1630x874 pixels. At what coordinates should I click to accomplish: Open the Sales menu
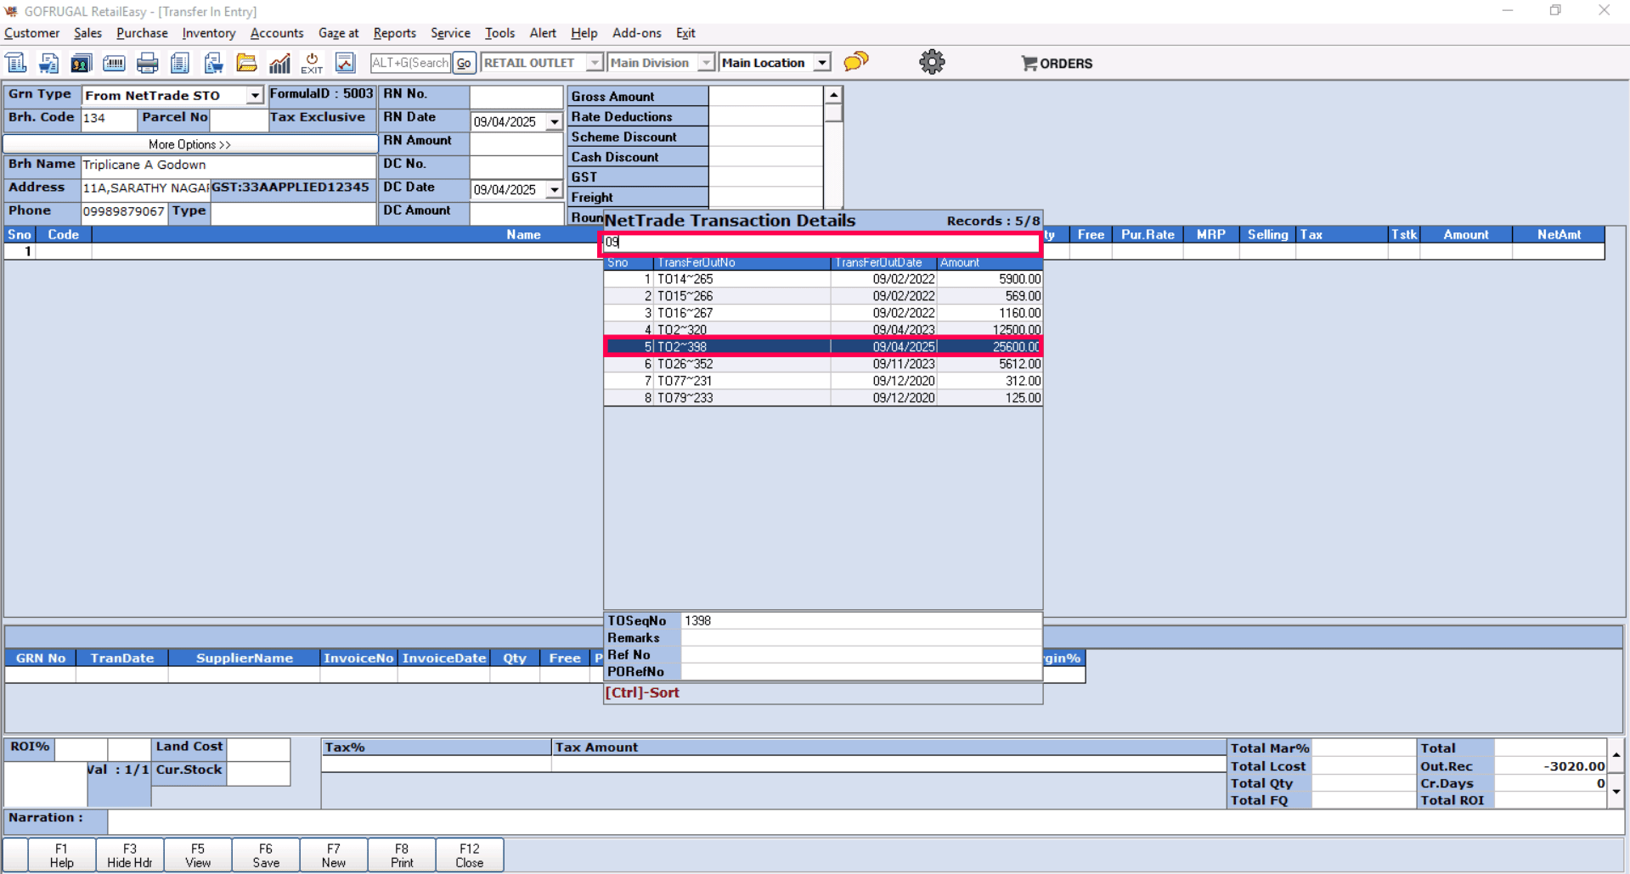click(x=87, y=33)
